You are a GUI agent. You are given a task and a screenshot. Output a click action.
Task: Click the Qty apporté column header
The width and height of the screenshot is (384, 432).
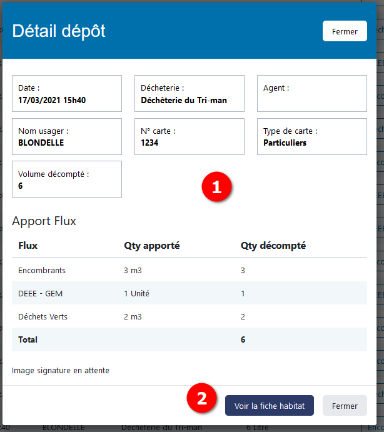click(152, 246)
